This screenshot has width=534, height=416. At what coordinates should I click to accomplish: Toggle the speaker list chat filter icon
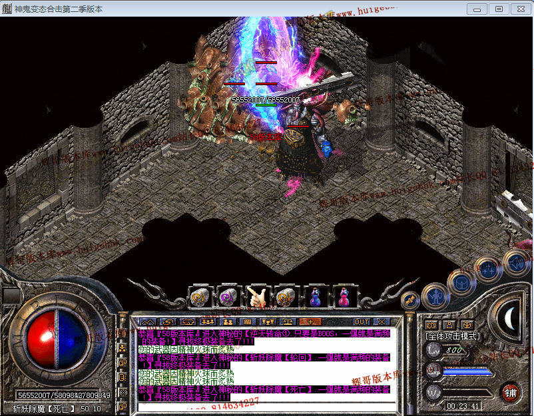pos(123,377)
